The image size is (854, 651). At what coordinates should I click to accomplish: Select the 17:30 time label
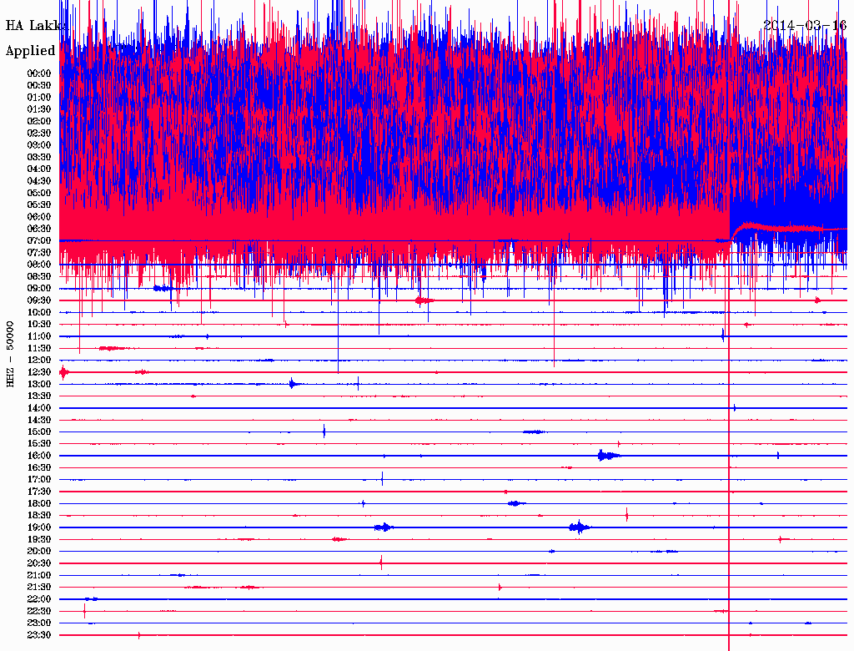(39, 492)
